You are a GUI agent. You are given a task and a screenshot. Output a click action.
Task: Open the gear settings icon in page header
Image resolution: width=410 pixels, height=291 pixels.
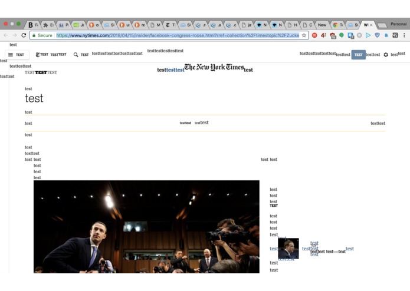[386, 55]
